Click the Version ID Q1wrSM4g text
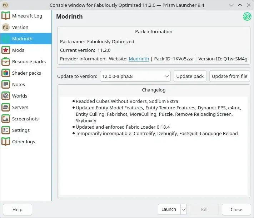Viewport: 254px width, 218px height. point(223,59)
